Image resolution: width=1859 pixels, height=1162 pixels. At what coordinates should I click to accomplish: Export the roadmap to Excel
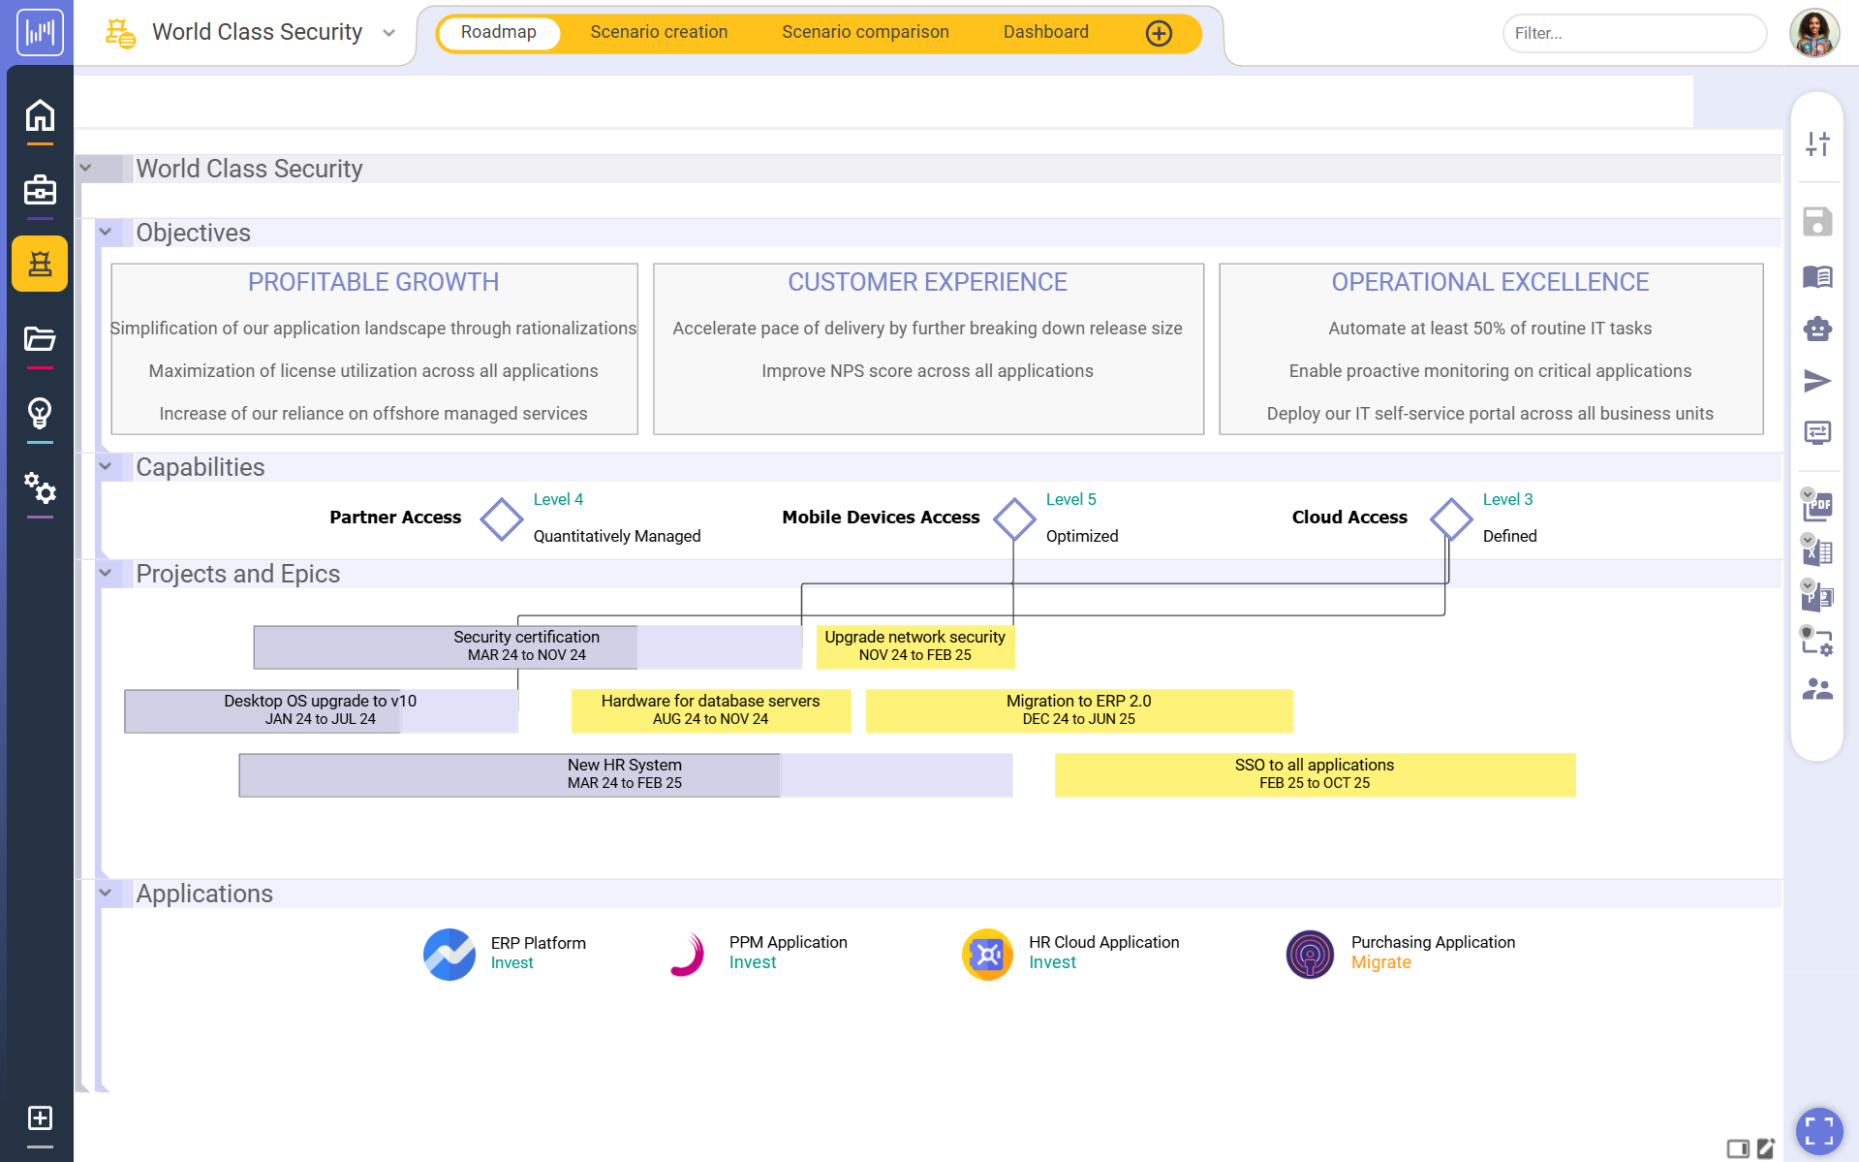1818,552
